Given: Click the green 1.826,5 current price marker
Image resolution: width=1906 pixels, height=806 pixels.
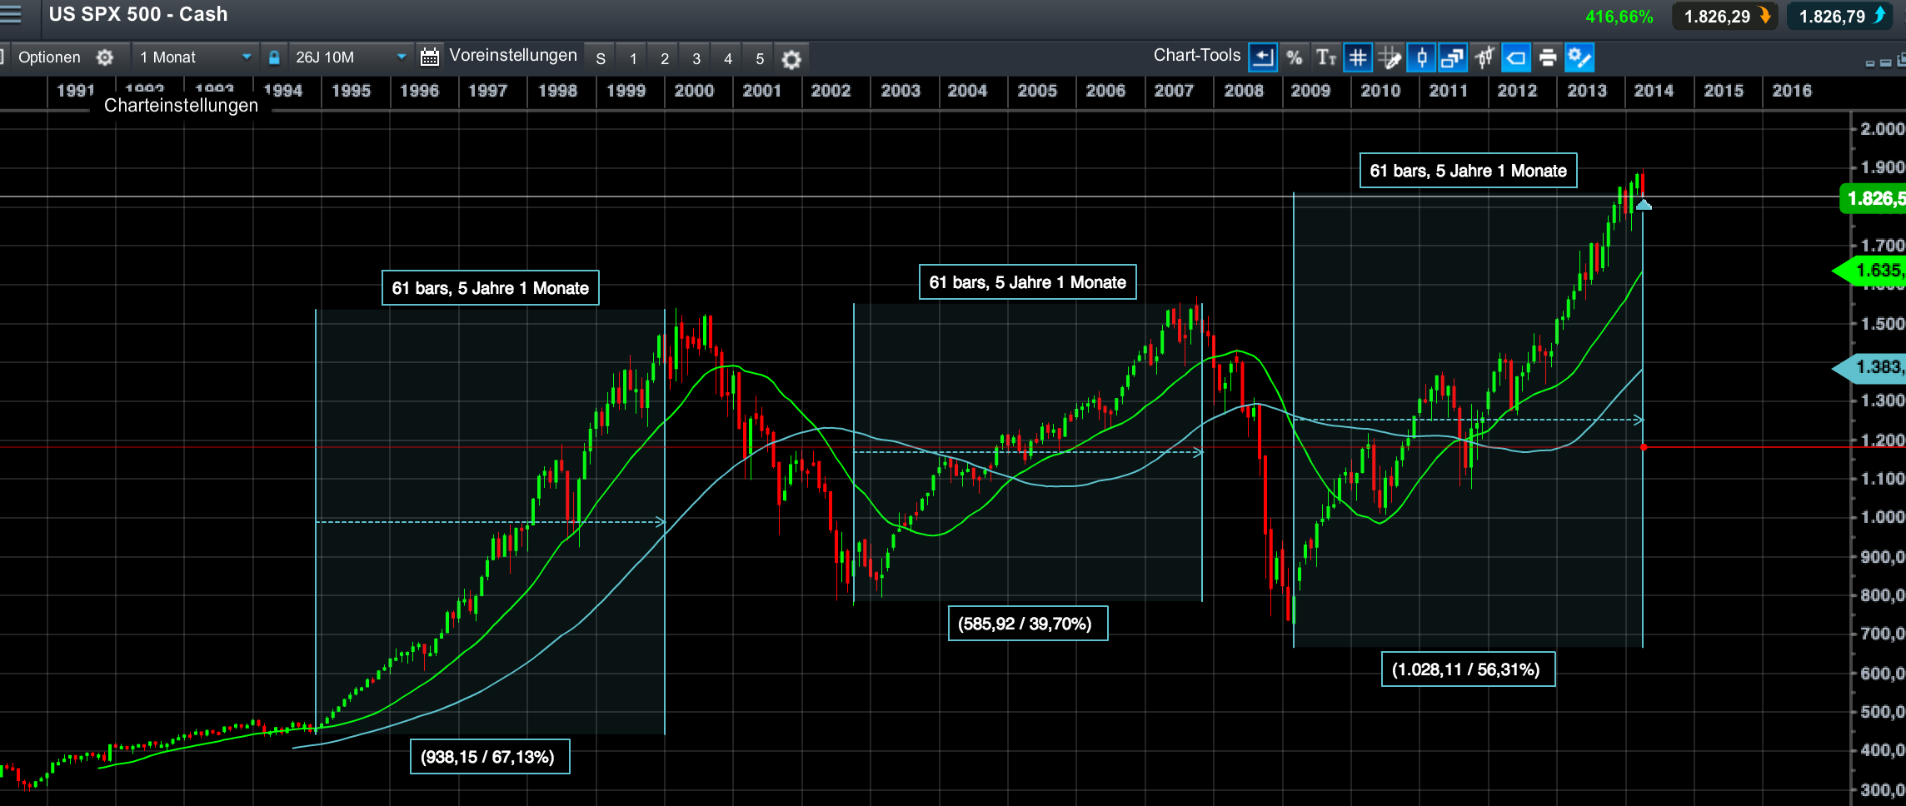Looking at the screenshot, I should [1874, 198].
